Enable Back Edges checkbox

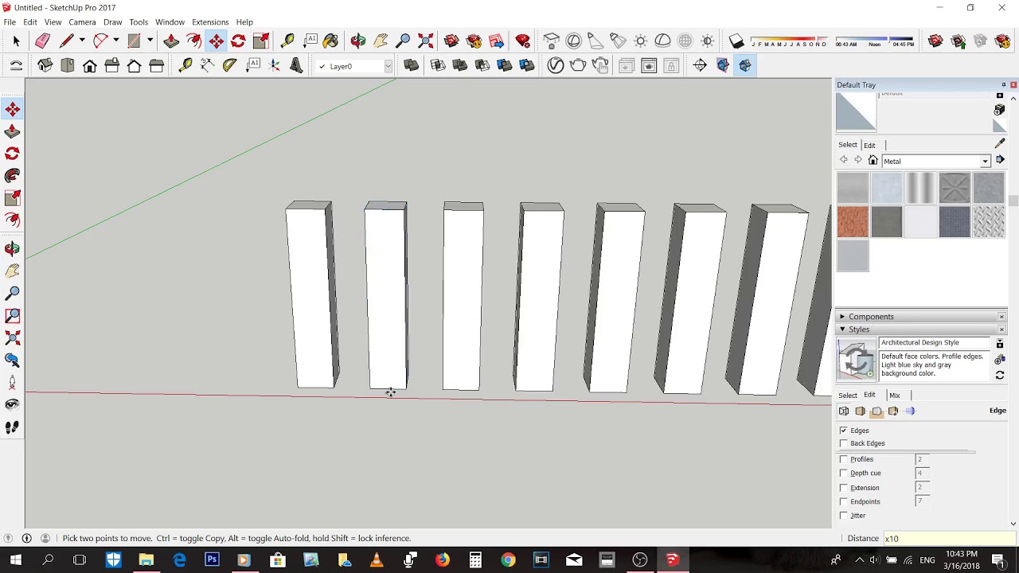(843, 443)
